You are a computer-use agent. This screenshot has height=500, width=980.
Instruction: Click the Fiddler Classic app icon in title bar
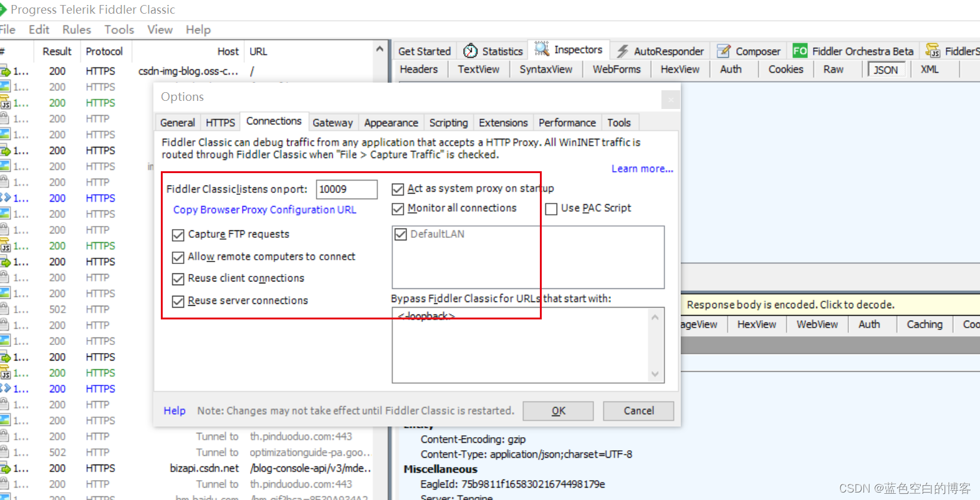(2, 9)
